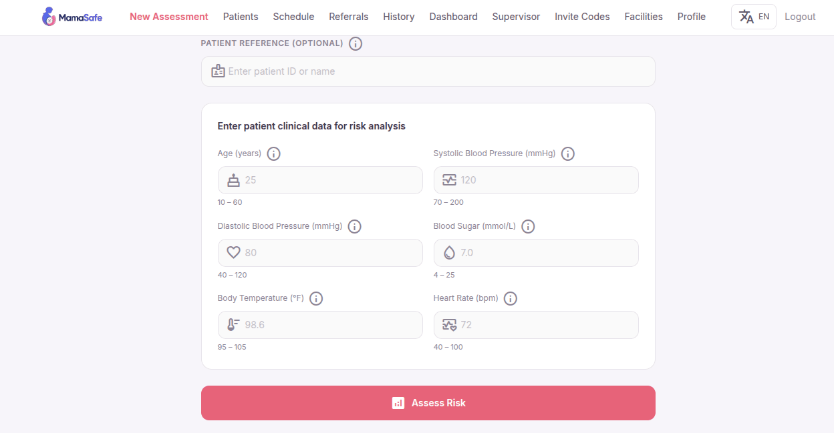Open the Dashboard

pos(454,17)
